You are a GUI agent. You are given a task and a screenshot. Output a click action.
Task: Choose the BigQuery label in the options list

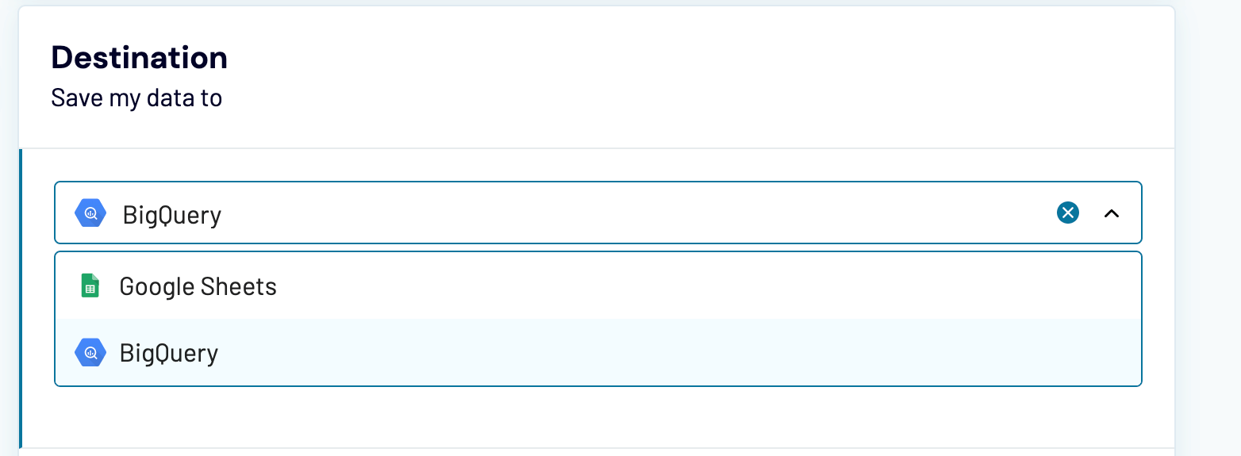point(168,353)
